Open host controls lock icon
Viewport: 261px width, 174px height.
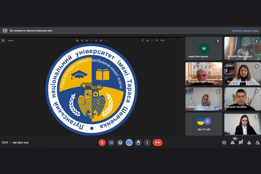(257, 142)
